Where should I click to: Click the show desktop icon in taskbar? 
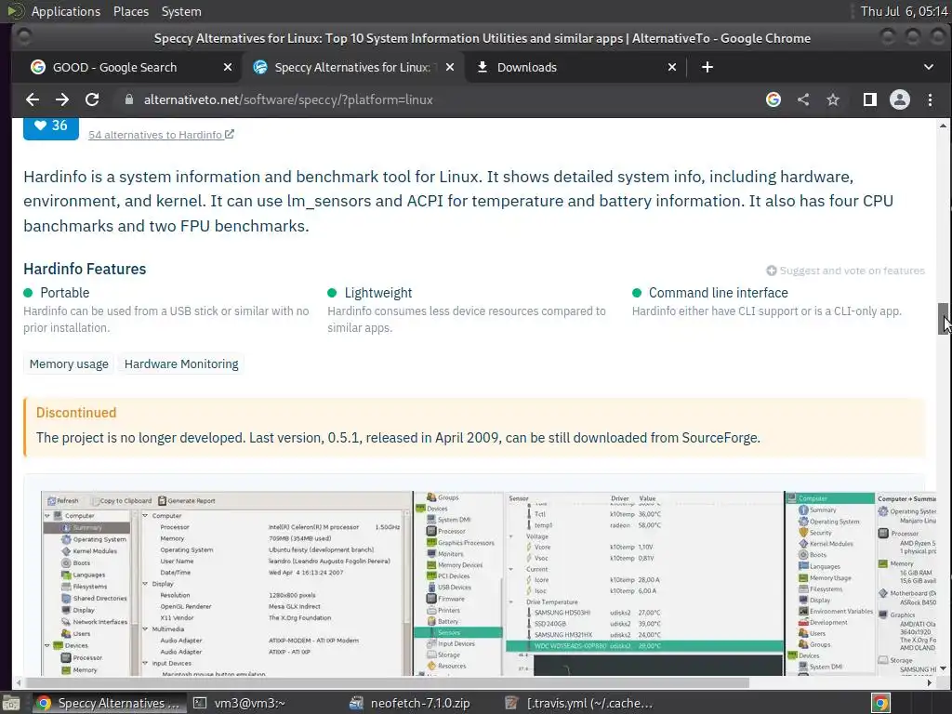click(x=11, y=703)
